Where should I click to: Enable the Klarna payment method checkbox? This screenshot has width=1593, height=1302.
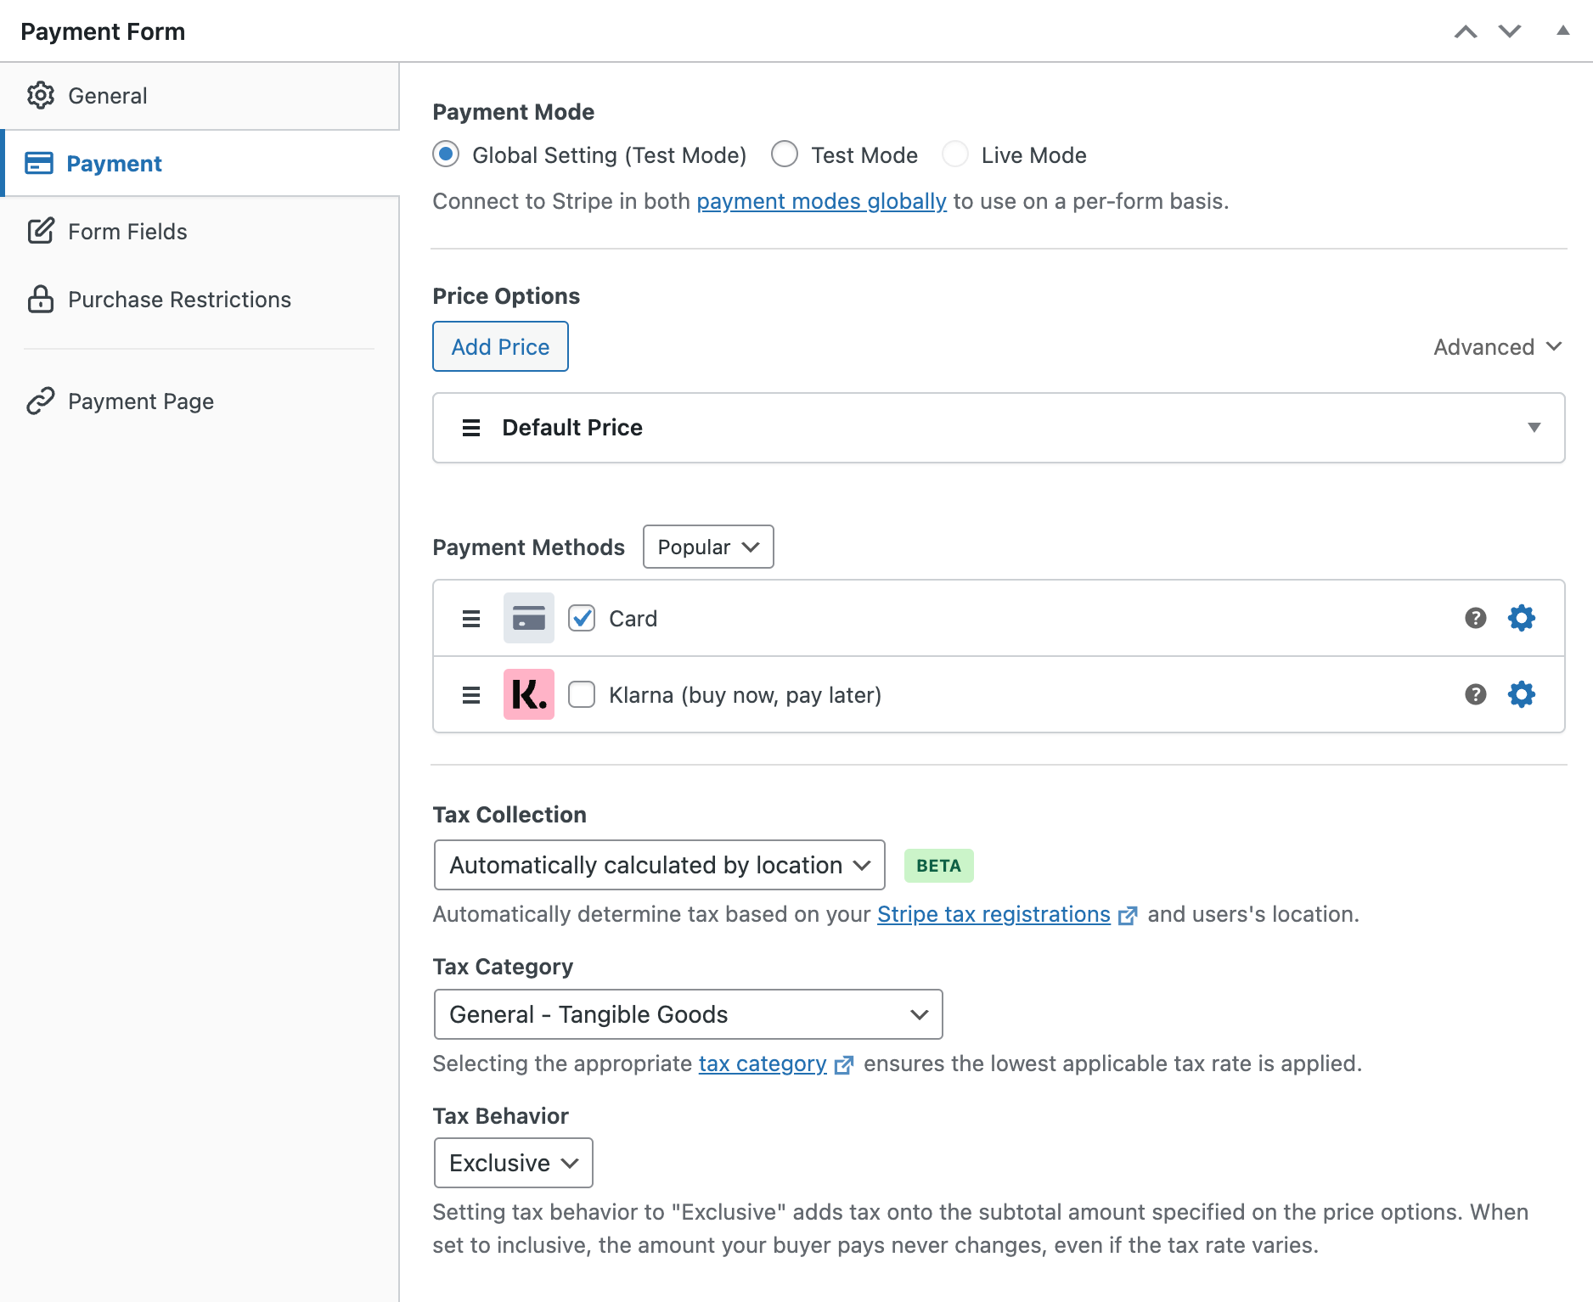pos(582,694)
